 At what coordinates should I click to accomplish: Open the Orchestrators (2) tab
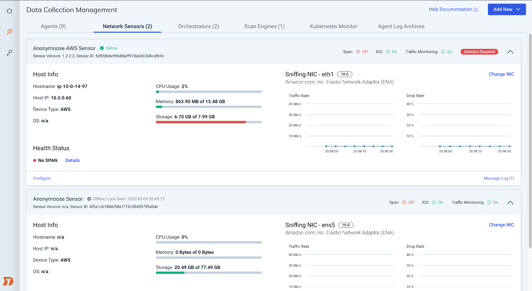[198, 26]
